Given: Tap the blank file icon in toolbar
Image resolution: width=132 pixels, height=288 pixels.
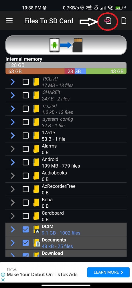Looking at the screenshot, I should point(124,20).
